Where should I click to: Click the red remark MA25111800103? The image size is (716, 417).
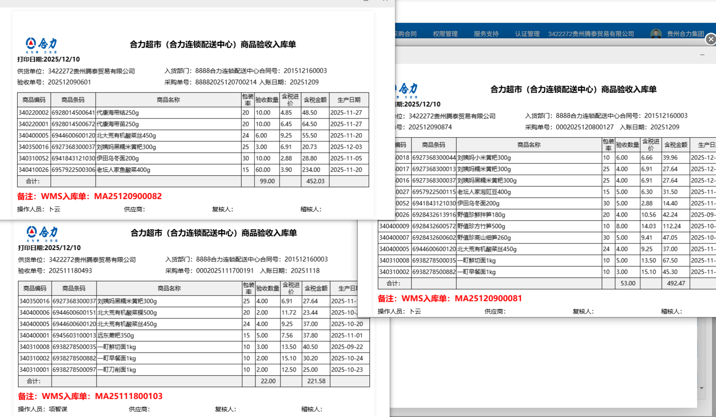click(90, 396)
